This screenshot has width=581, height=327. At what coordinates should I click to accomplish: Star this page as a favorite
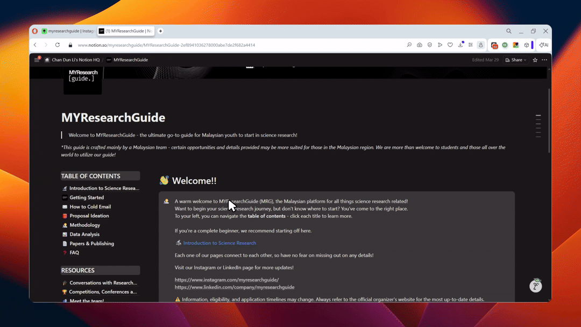click(x=535, y=60)
